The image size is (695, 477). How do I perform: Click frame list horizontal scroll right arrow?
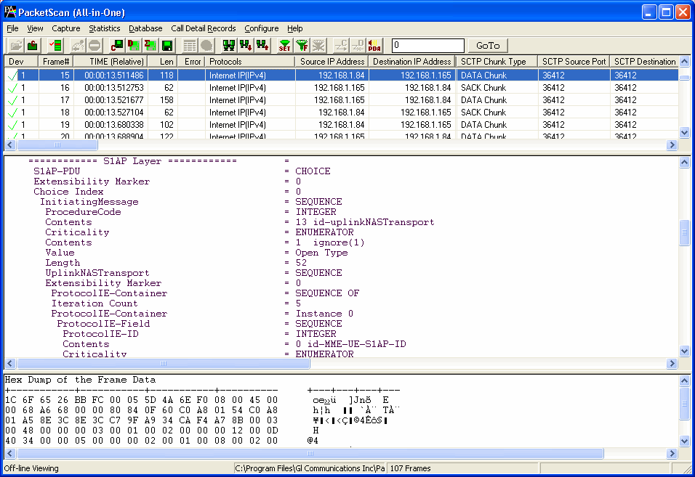click(672, 144)
